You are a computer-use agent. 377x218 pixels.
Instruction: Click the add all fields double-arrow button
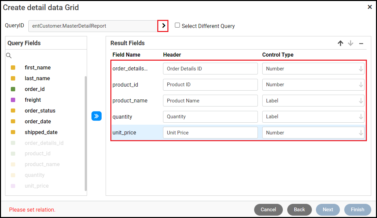point(97,116)
